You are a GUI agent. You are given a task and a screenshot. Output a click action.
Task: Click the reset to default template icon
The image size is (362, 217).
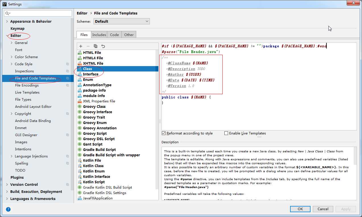[x=103, y=46]
